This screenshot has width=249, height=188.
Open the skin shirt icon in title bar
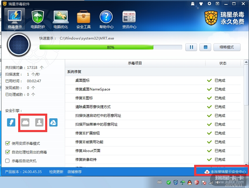point(201,4)
